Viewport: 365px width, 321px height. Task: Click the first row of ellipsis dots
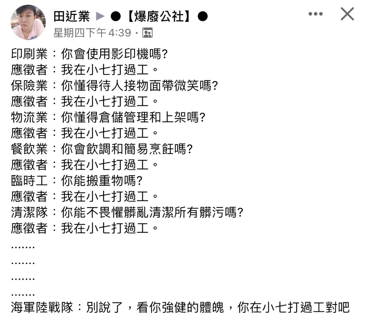pos(23,247)
